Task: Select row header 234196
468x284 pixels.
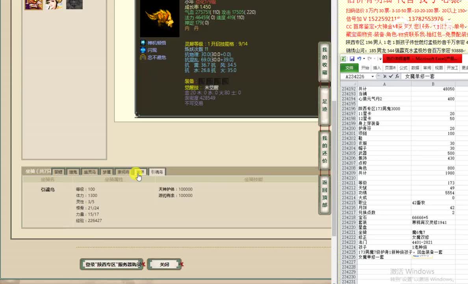Action: (349, 108)
